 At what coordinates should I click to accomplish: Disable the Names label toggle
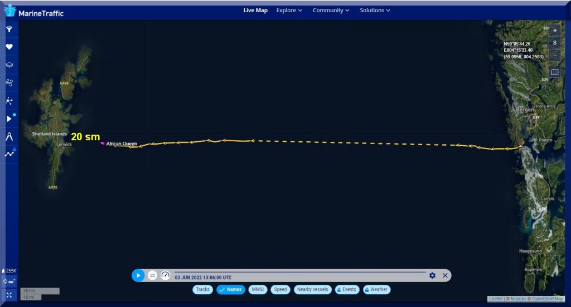pyautogui.click(x=231, y=289)
